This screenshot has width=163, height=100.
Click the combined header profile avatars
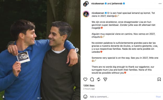(86, 4)
